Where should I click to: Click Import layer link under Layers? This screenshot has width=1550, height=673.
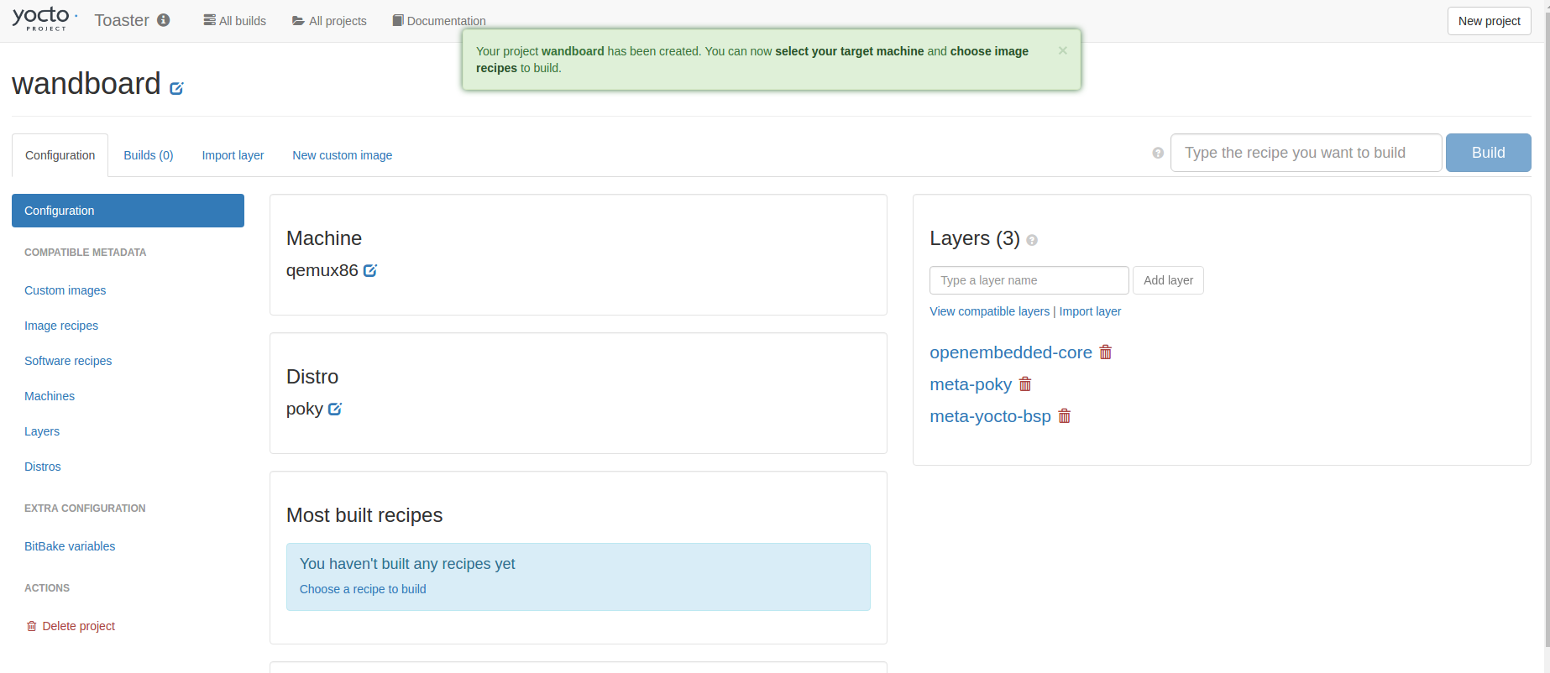pyautogui.click(x=1090, y=311)
